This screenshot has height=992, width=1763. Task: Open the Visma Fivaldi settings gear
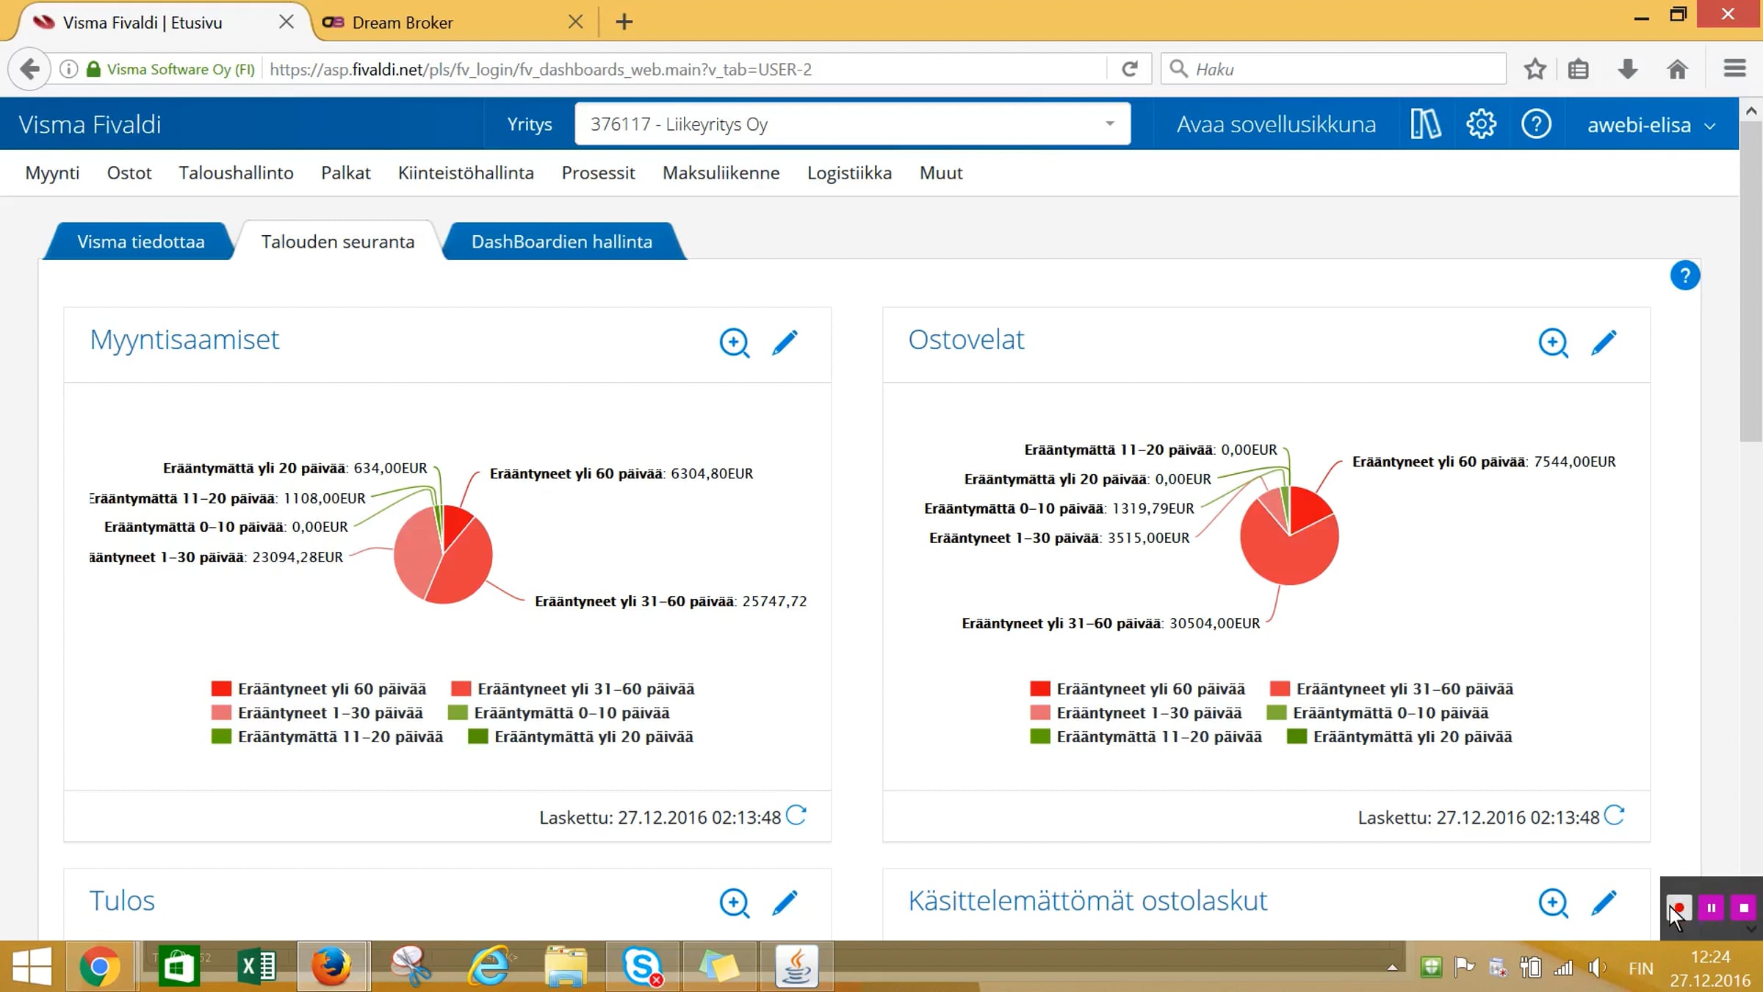pos(1481,124)
